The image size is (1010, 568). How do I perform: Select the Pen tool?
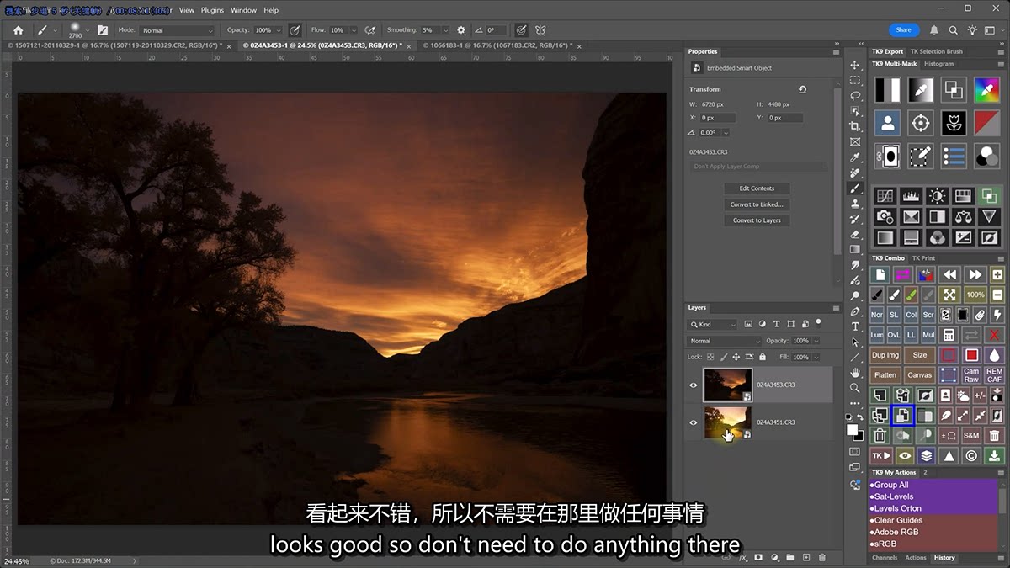click(x=855, y=311)
